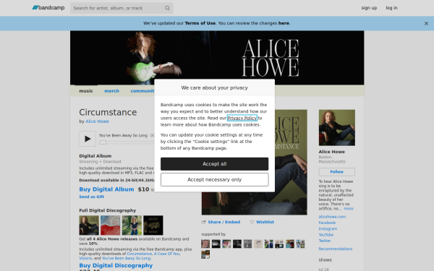Open second discography thumbnail with red artwork
The height and width of the screenshot is (271, 434).
[111, 225]
